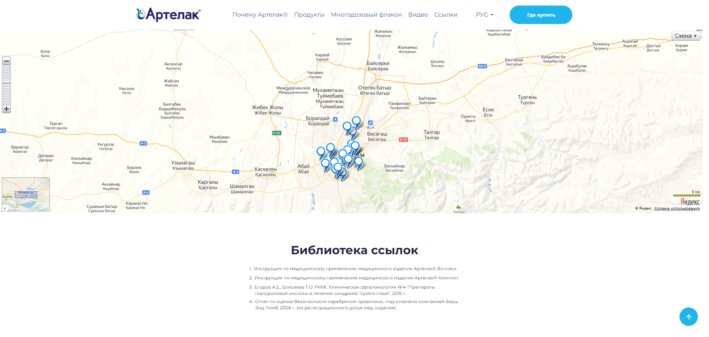
Task: Open the Ссылки menu item
Action: 446,15
